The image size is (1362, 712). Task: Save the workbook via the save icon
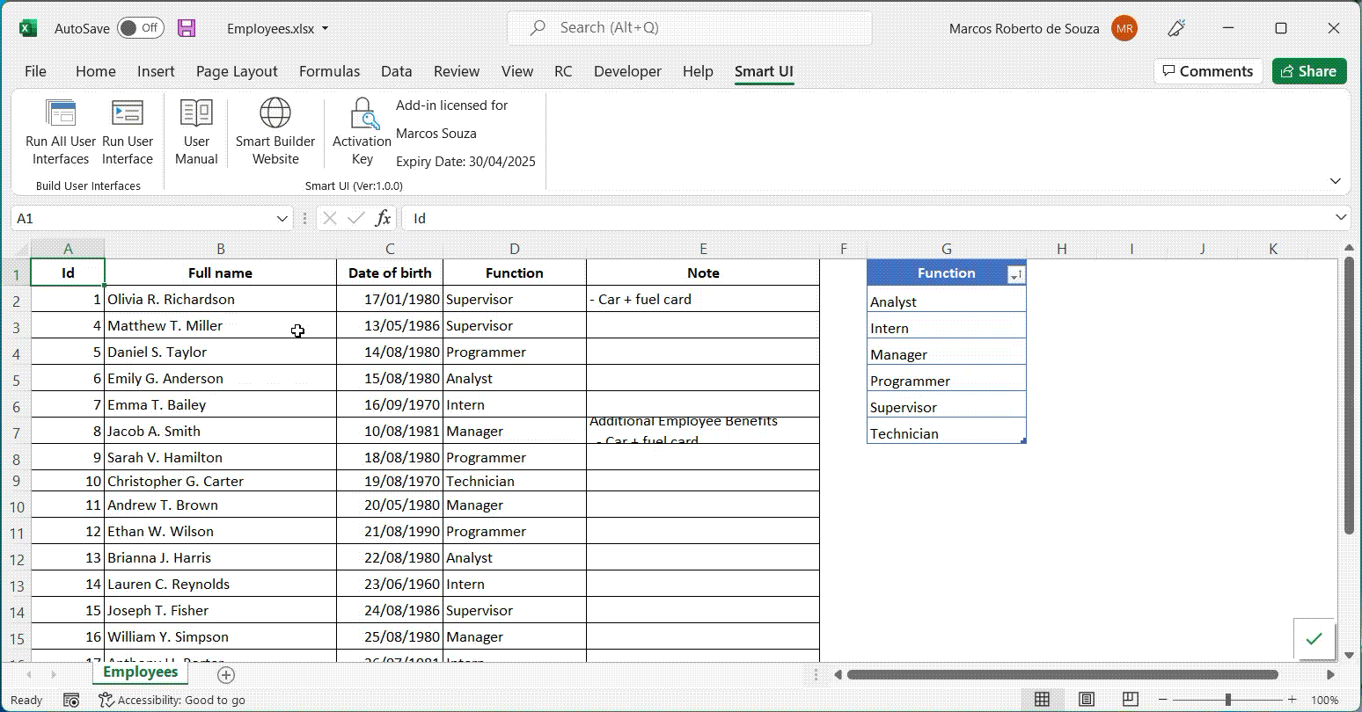[x=186, y=27]
